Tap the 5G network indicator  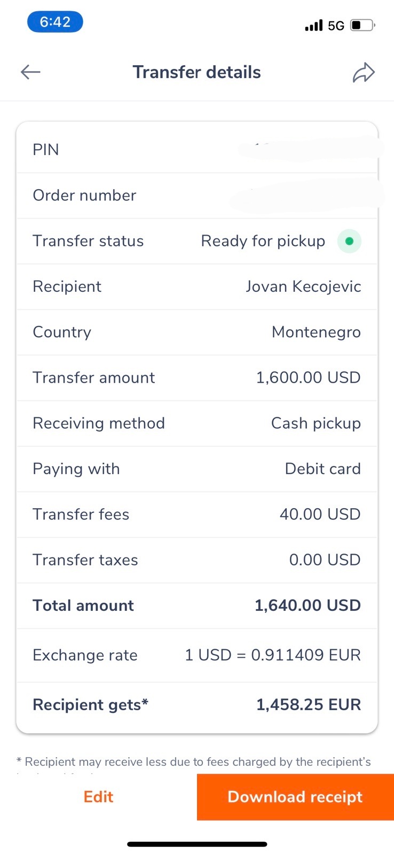336,26
